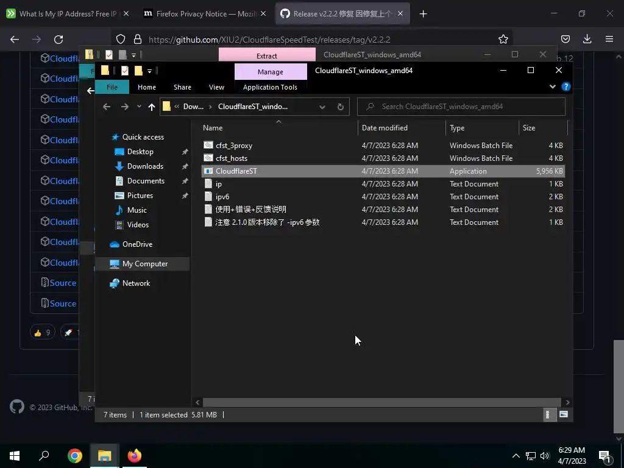
Task: Open Network in navigation pane
Action: tap(136, 283)
